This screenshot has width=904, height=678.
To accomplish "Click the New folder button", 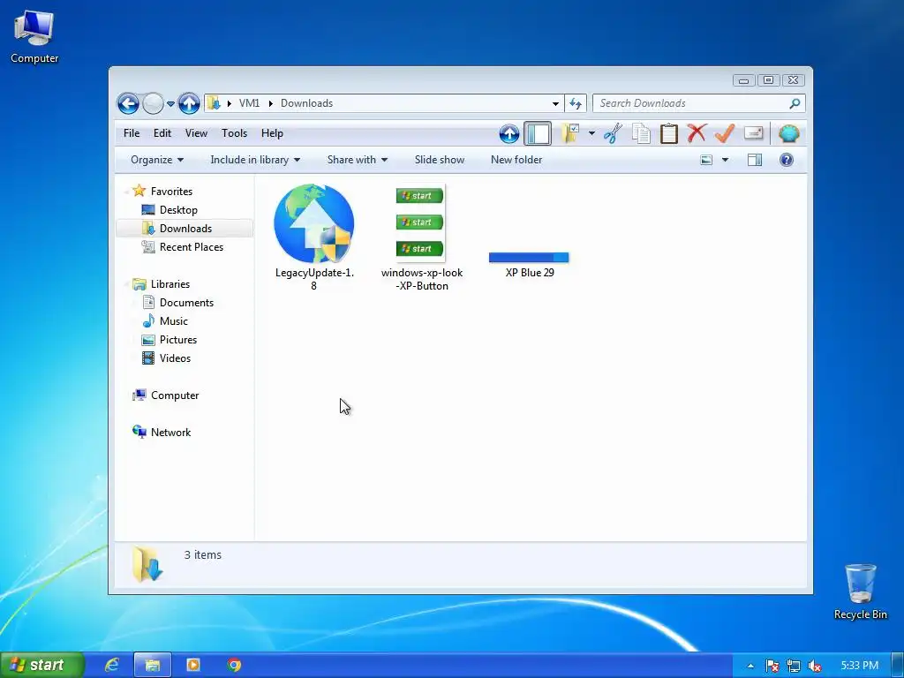I will point(516,160).
